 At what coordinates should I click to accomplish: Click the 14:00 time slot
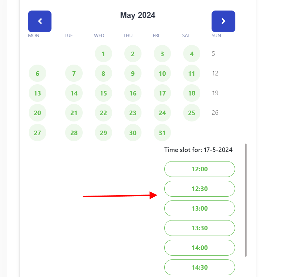pyautogui.click(x=199, y=248)
